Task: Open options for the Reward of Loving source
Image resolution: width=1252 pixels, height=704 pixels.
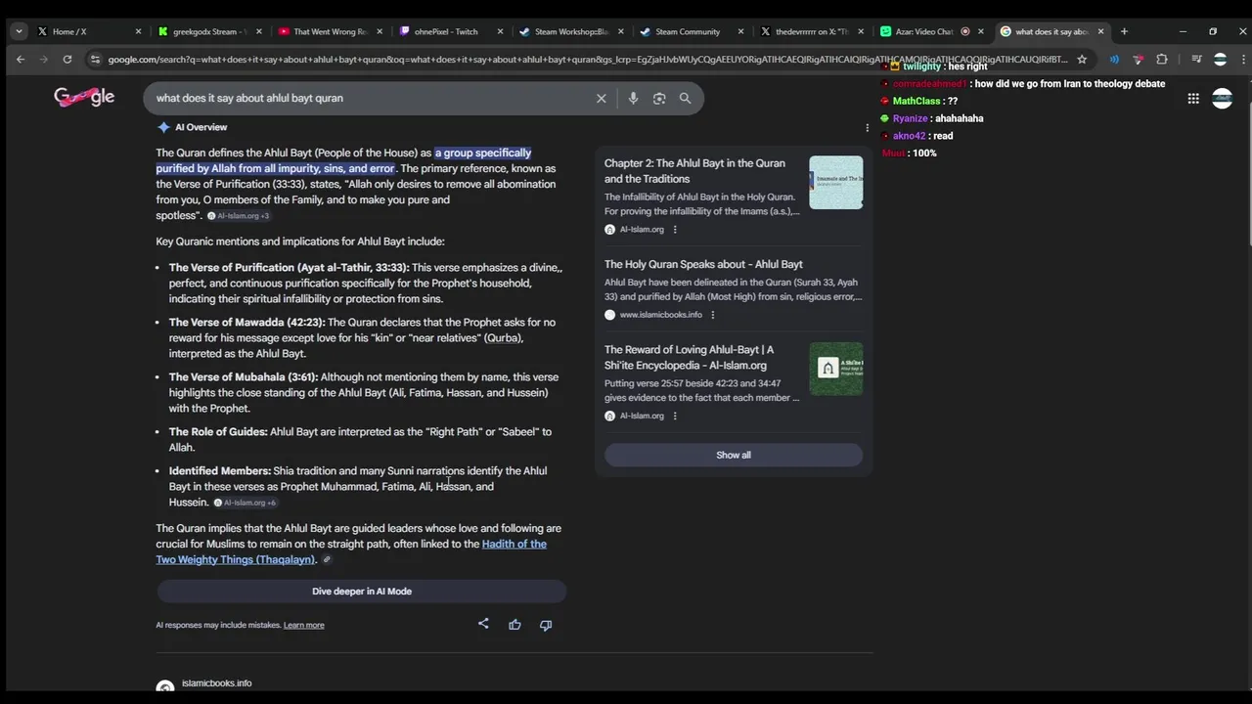Action: point(675,416)
